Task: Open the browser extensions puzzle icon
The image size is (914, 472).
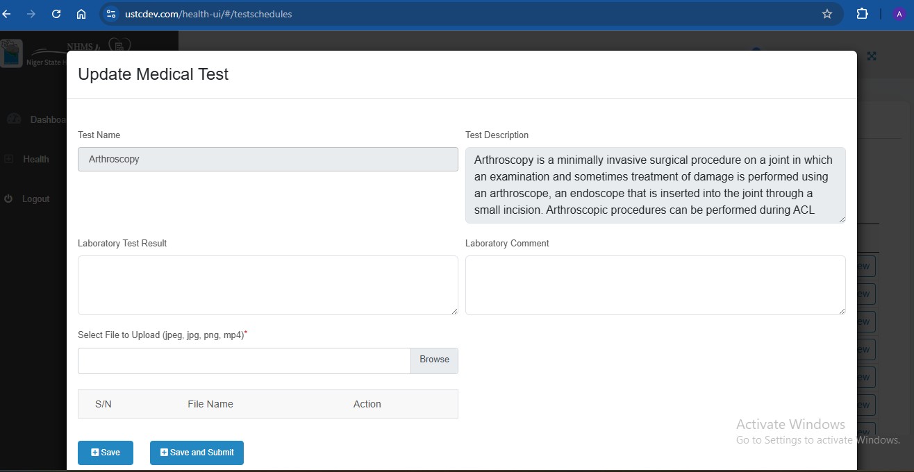Action: pos(862,14)
